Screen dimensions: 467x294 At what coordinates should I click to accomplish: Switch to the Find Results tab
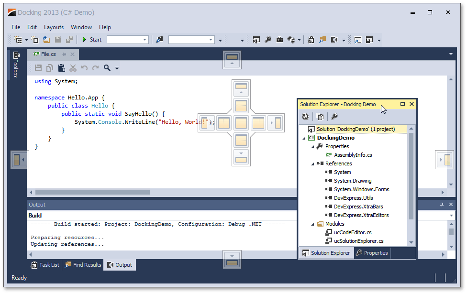[83, 265]
